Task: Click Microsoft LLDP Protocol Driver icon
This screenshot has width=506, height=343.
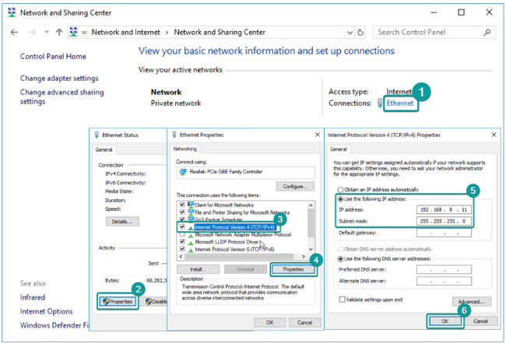Action: [191, 242]
